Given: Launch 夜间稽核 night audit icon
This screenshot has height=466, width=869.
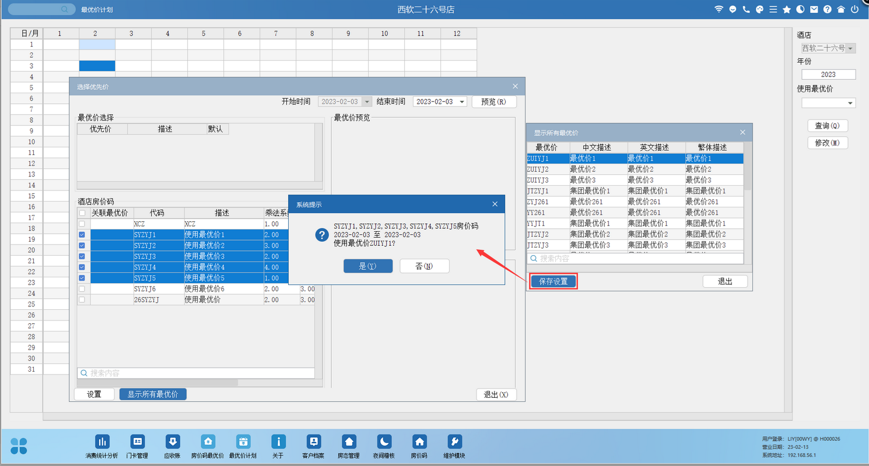Looking at the screenshot, I should 384,442.
